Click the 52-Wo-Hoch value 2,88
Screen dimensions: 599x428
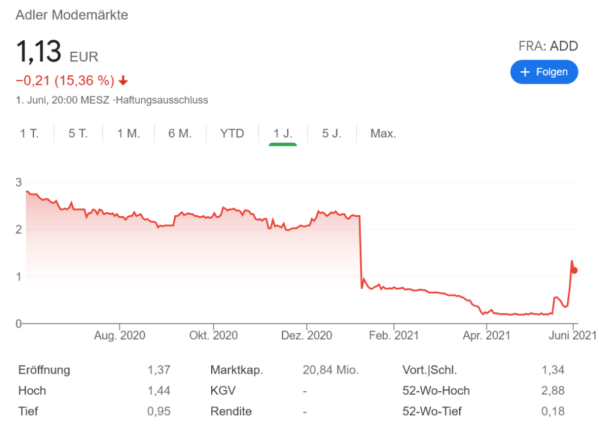click(553, 391)
